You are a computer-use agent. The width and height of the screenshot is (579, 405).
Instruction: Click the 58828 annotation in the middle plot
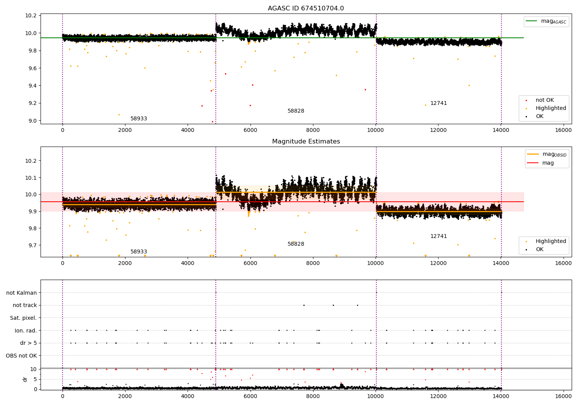(296, 244)
